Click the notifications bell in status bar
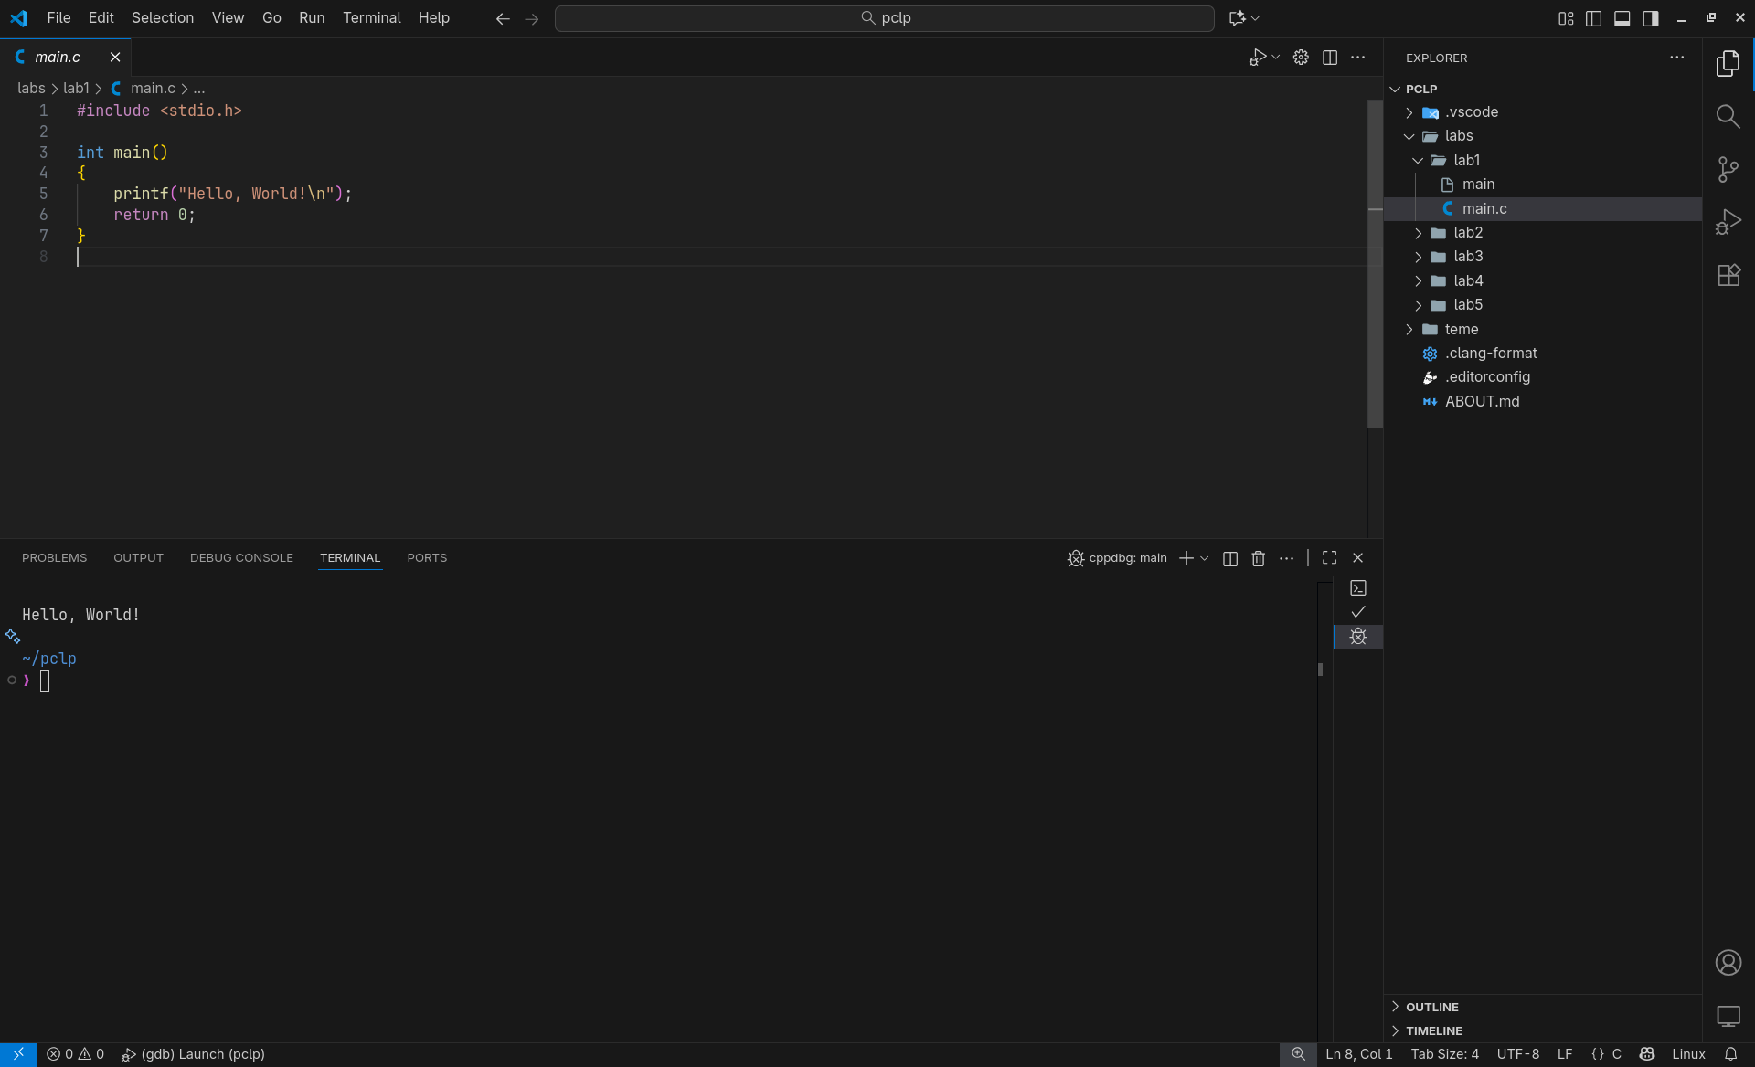The width and height of the screenshot is (1755, 1067). tap(1730, 1054)
